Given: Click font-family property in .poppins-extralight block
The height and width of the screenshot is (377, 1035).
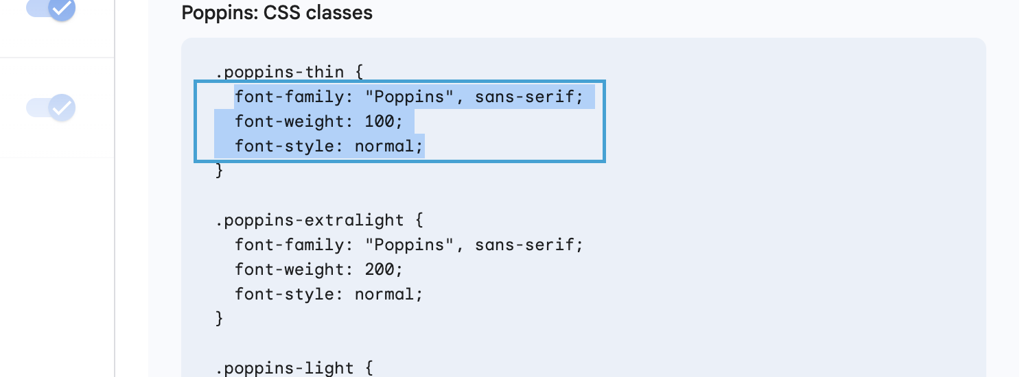Looking at the screenshot, I should (289, 245).
